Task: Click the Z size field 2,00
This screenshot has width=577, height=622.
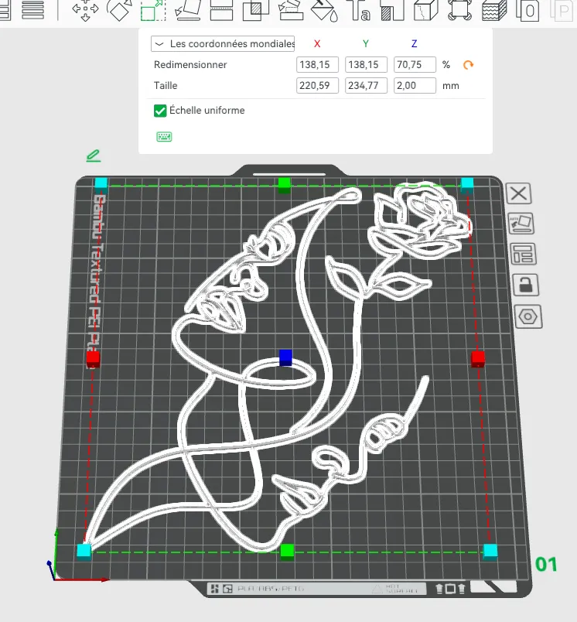Action: pos(415,86)
